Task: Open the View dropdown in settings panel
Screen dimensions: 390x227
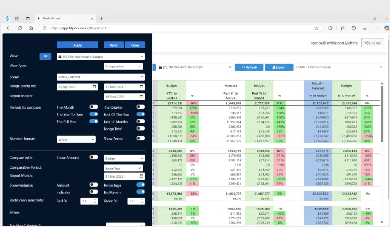Action: click(x=101, y=57)
